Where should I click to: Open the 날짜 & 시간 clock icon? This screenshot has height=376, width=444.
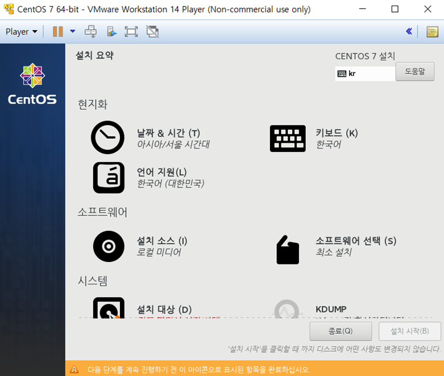pyautogui.click(x=107, y=138)
